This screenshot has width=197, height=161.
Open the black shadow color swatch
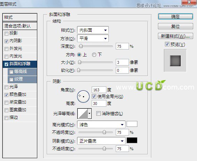(x=132, y=140)
